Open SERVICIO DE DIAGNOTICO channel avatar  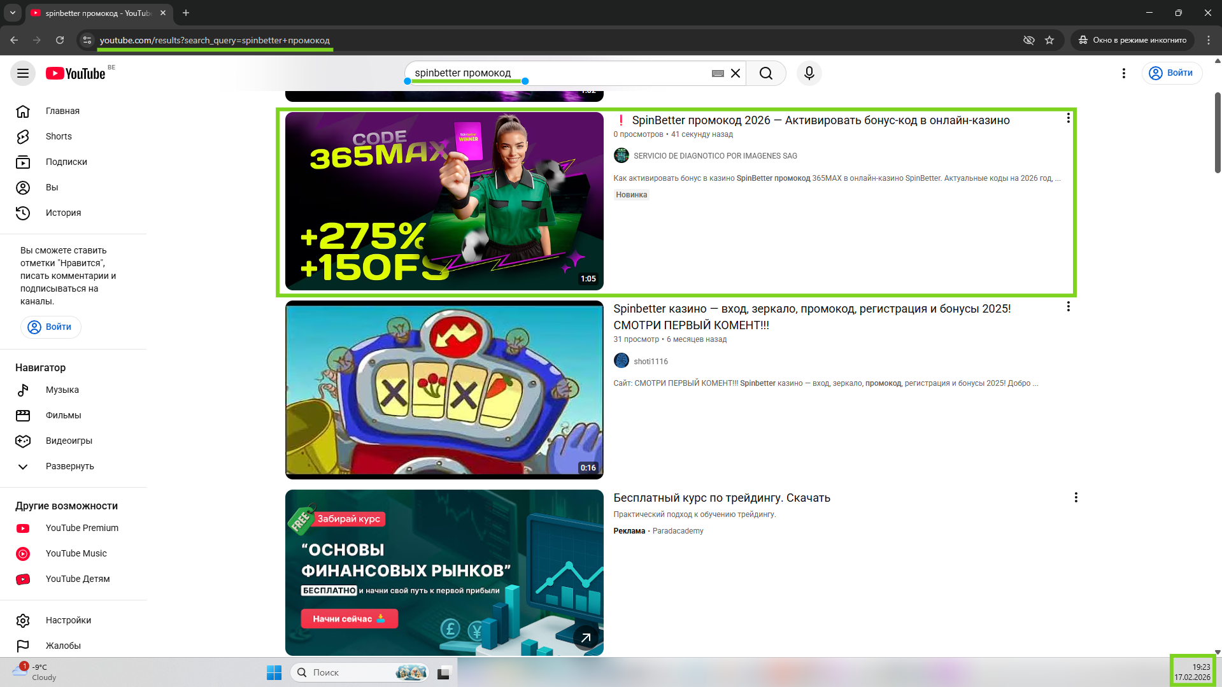click(621, 155)
